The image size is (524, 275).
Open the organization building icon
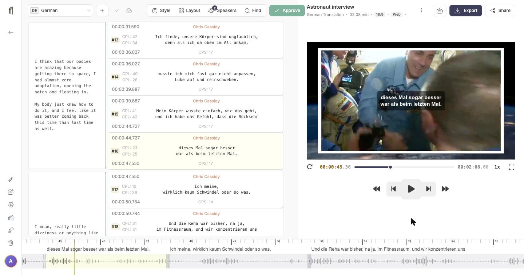(11, 218)
